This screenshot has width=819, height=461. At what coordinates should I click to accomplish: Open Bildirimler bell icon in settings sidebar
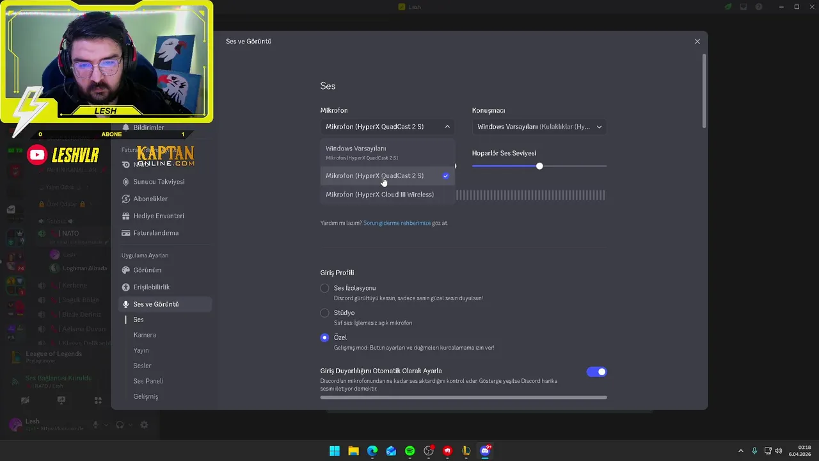126,127
